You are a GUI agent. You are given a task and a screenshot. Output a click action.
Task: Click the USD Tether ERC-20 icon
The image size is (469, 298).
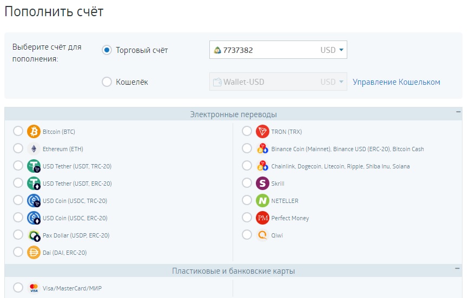[x=34, y=184]
